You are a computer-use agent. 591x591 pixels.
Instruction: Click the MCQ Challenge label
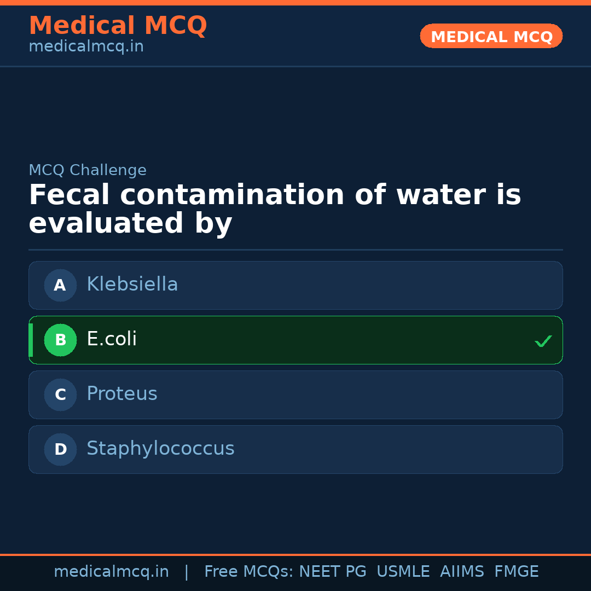point(88,170)
